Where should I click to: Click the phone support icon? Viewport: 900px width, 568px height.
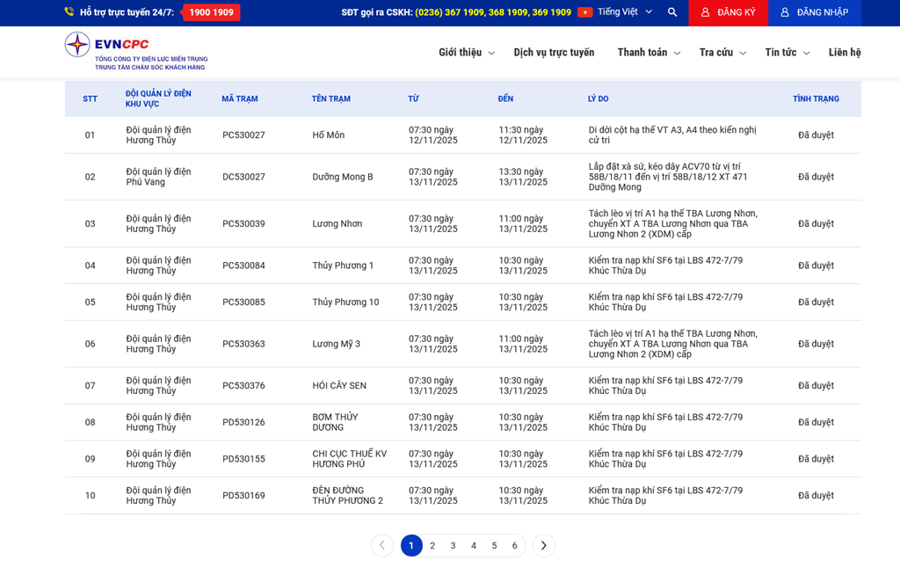[x=69, y=12]
